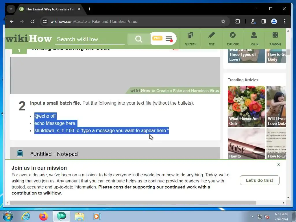
Task: Click the 'Let's do this!' button
Action: point(260,180)
